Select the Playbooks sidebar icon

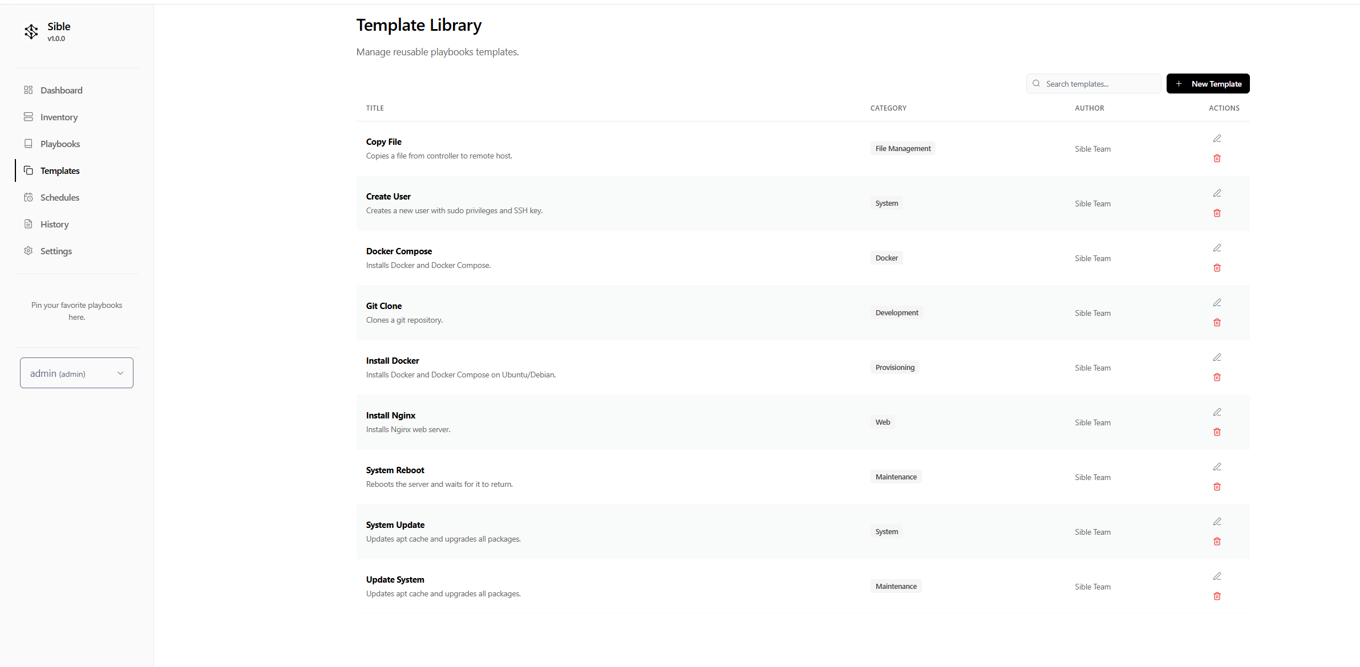29,144
